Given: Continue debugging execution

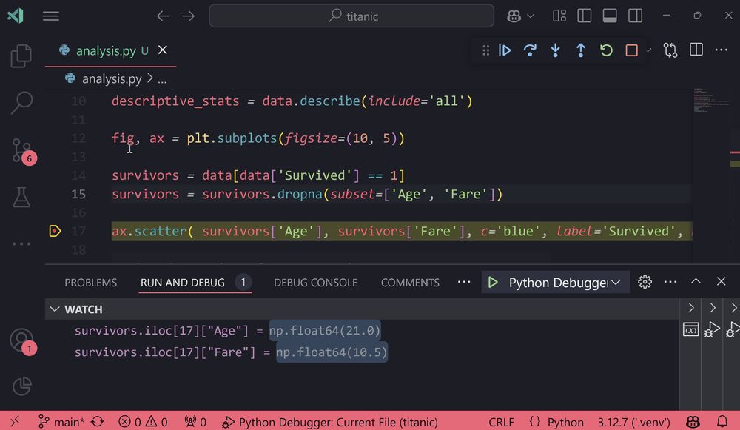Looking at the screenshot, I should [505, 50].
